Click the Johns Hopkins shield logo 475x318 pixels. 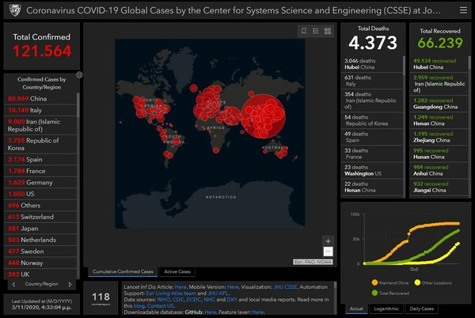click(15, 10)
